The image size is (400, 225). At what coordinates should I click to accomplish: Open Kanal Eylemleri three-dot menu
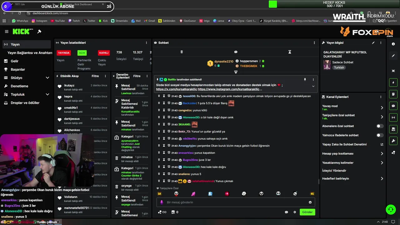[381, 97]
